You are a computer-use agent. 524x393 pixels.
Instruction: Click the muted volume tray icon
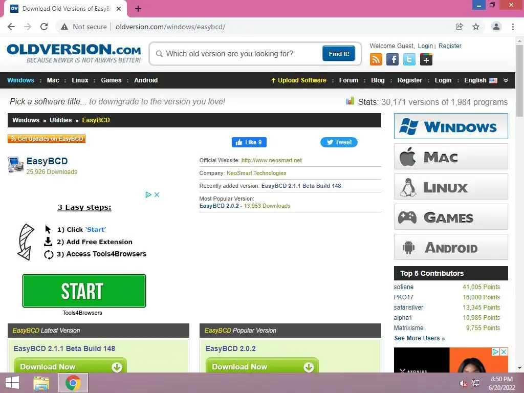coord(463,383)
